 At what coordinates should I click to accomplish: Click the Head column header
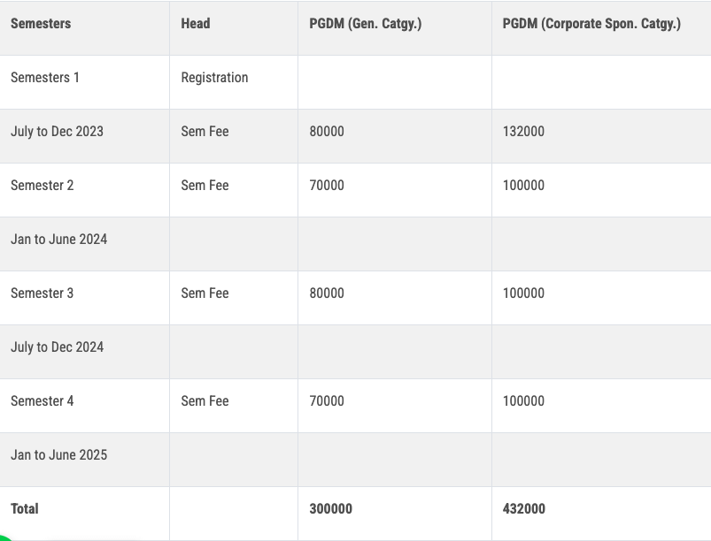click(x=196, y=24)
